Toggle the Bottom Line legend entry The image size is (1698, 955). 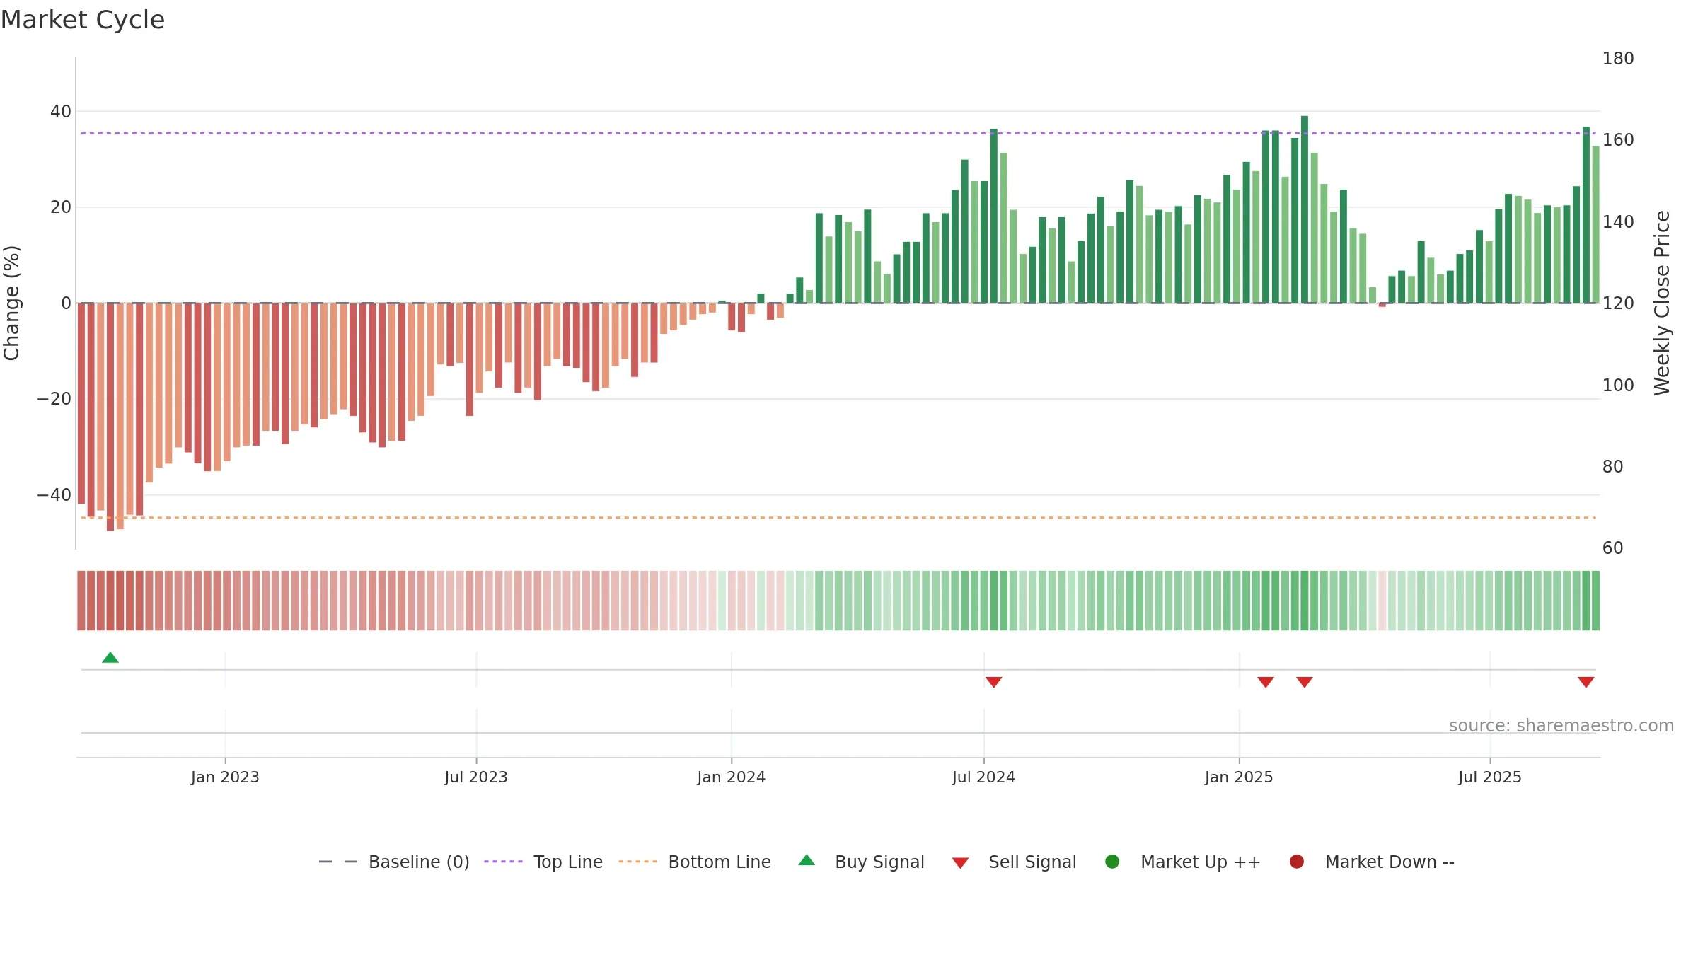695,862
